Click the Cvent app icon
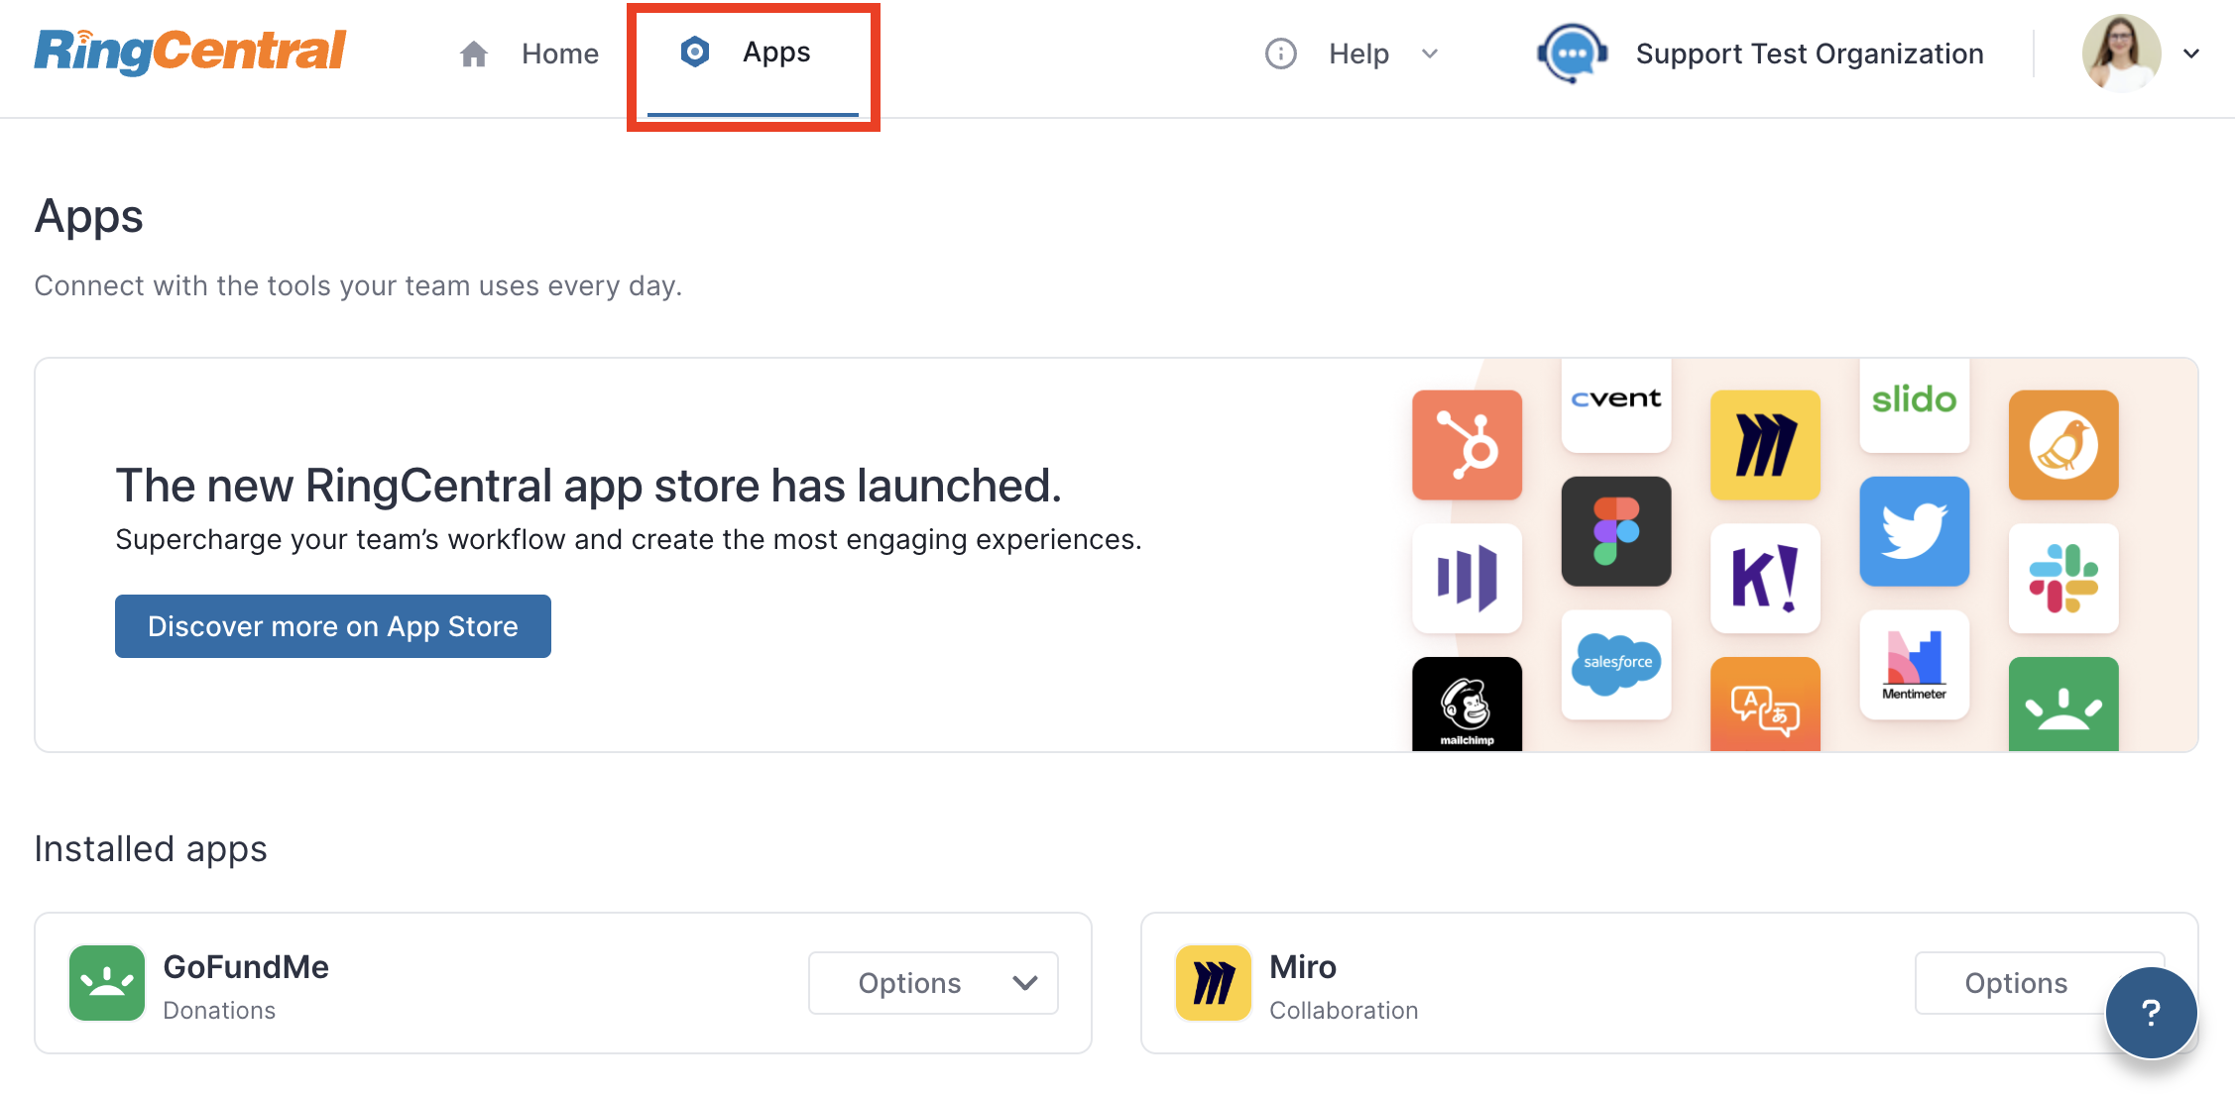 tap(1616, 404)
